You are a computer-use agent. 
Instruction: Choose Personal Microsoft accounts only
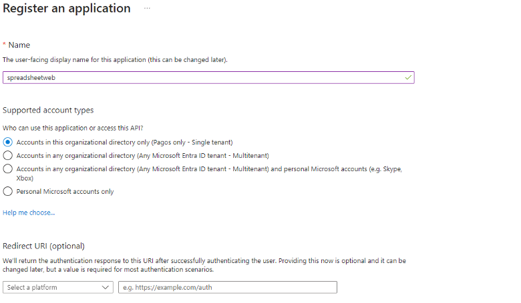click(8, 191)
